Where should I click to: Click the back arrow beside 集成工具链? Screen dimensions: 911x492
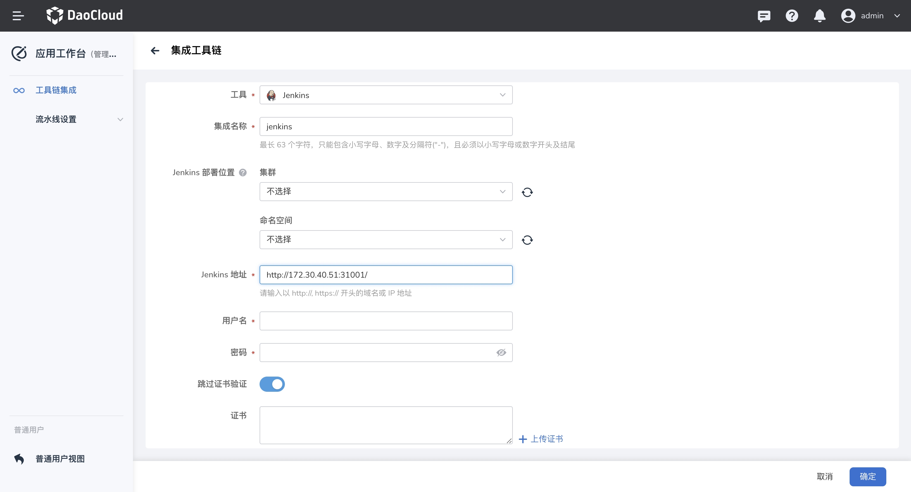[x=155, y=51]
